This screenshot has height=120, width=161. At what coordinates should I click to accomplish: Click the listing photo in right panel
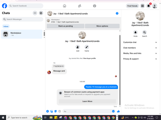pyautogui.click(x=140, y=16)
